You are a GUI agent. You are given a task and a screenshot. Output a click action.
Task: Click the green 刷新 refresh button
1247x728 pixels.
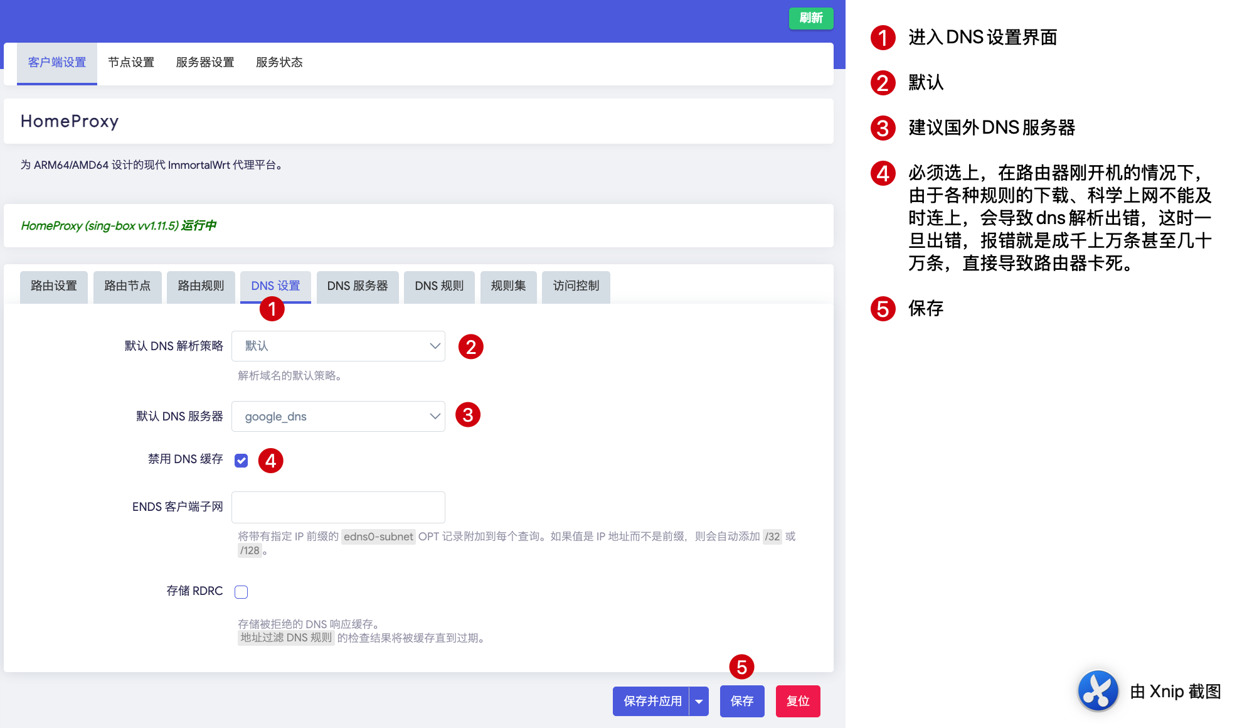pos(810,18)
